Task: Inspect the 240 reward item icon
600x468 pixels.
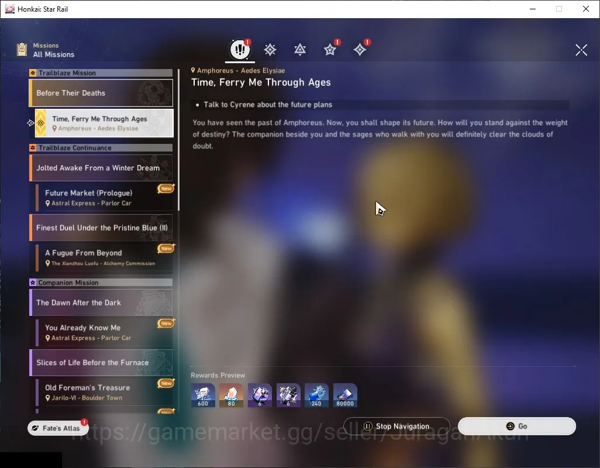Action: point(316,395)
